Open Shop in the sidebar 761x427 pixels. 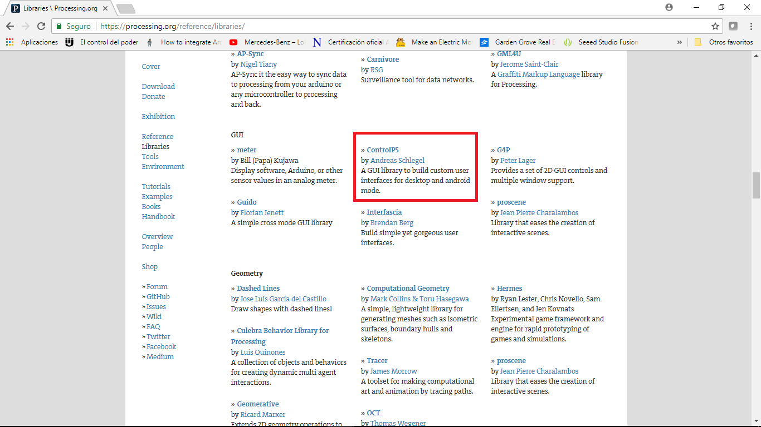(x=149, y=267)
